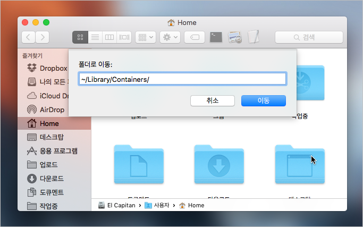Click the 취소 cancel button
The width and height of the screenshot is (363, 227).
click(213, 101)
